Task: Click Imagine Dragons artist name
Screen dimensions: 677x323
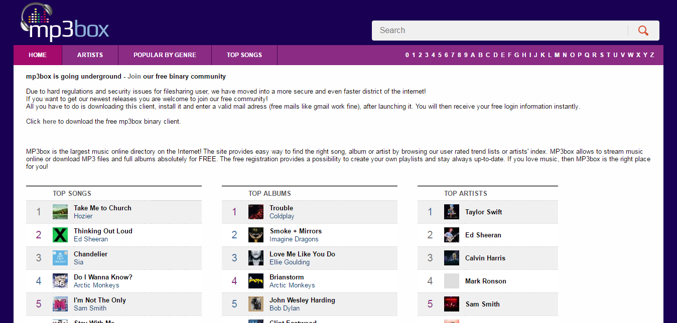Action: click(x=294, y=239)
